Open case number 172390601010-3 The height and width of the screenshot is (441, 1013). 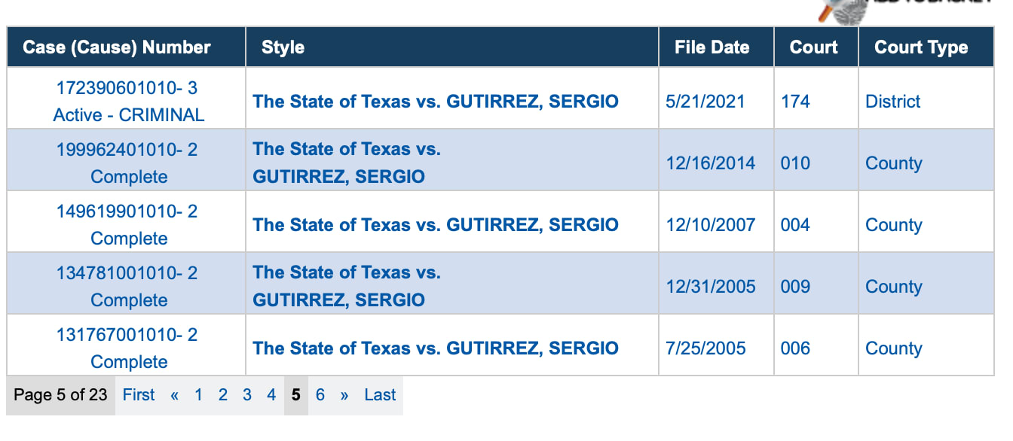[127, 89]
